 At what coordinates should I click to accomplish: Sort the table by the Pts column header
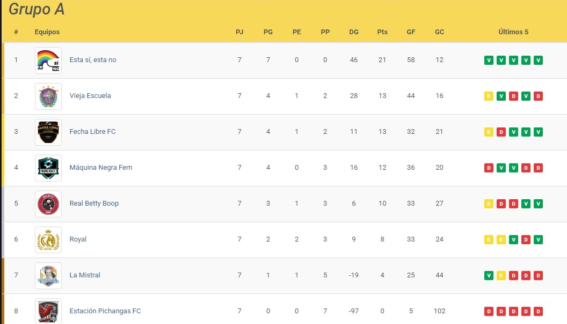tap(382, 32)
